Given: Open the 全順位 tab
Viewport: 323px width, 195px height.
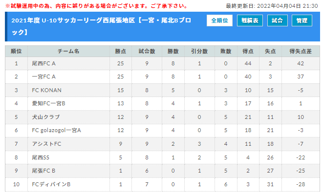Looking at the screenshot, I should (x=219, y=20).
